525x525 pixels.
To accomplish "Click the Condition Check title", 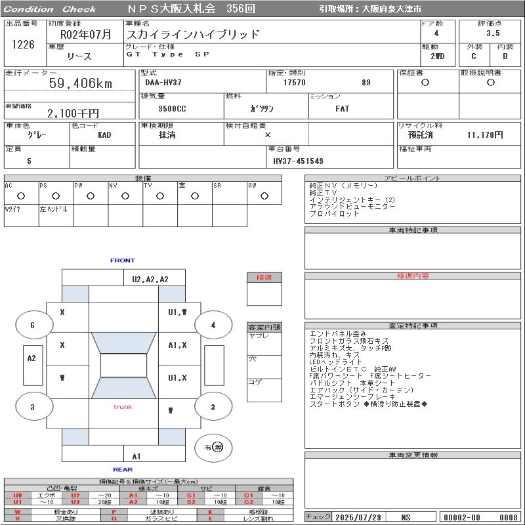I will [50, 9].
